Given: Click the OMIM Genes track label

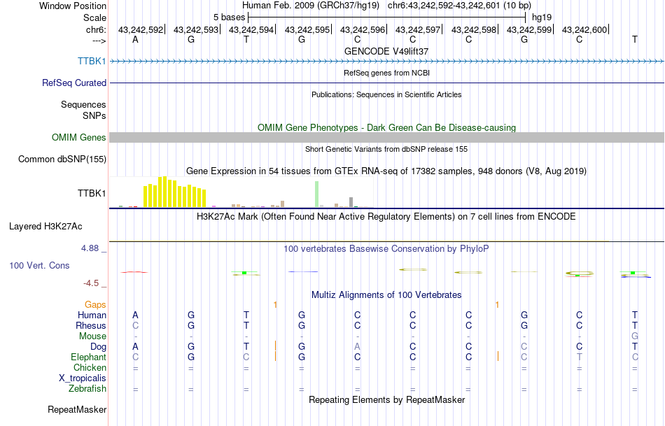Looking at the screenshot, I should [79, 137].
